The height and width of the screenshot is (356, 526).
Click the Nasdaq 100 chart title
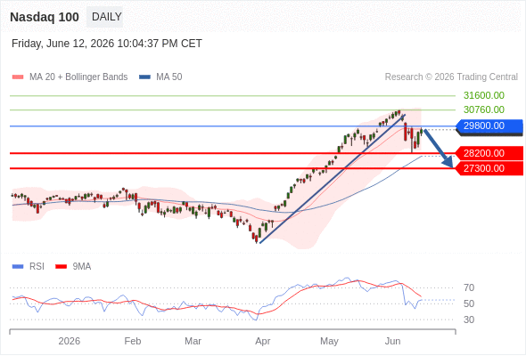click(45, 17)
